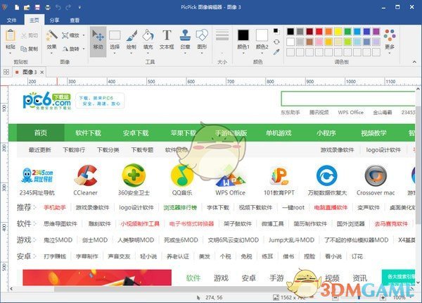Zoom out using the status bar minus button
This screenshot has width=422, height=303.
point(335,297)
